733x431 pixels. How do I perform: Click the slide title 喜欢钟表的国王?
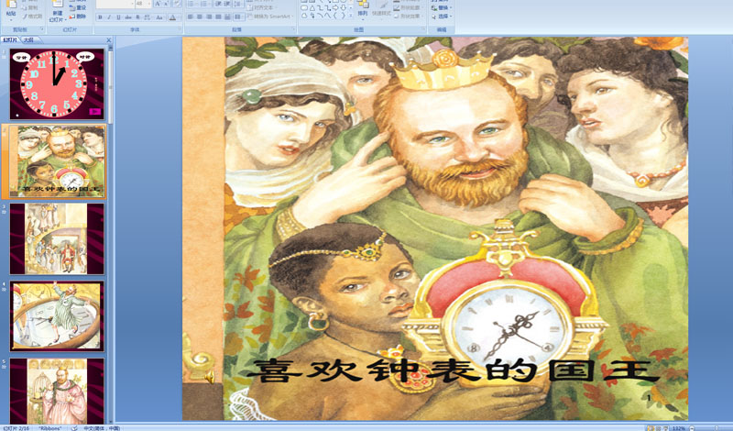(x=453, y=370)
